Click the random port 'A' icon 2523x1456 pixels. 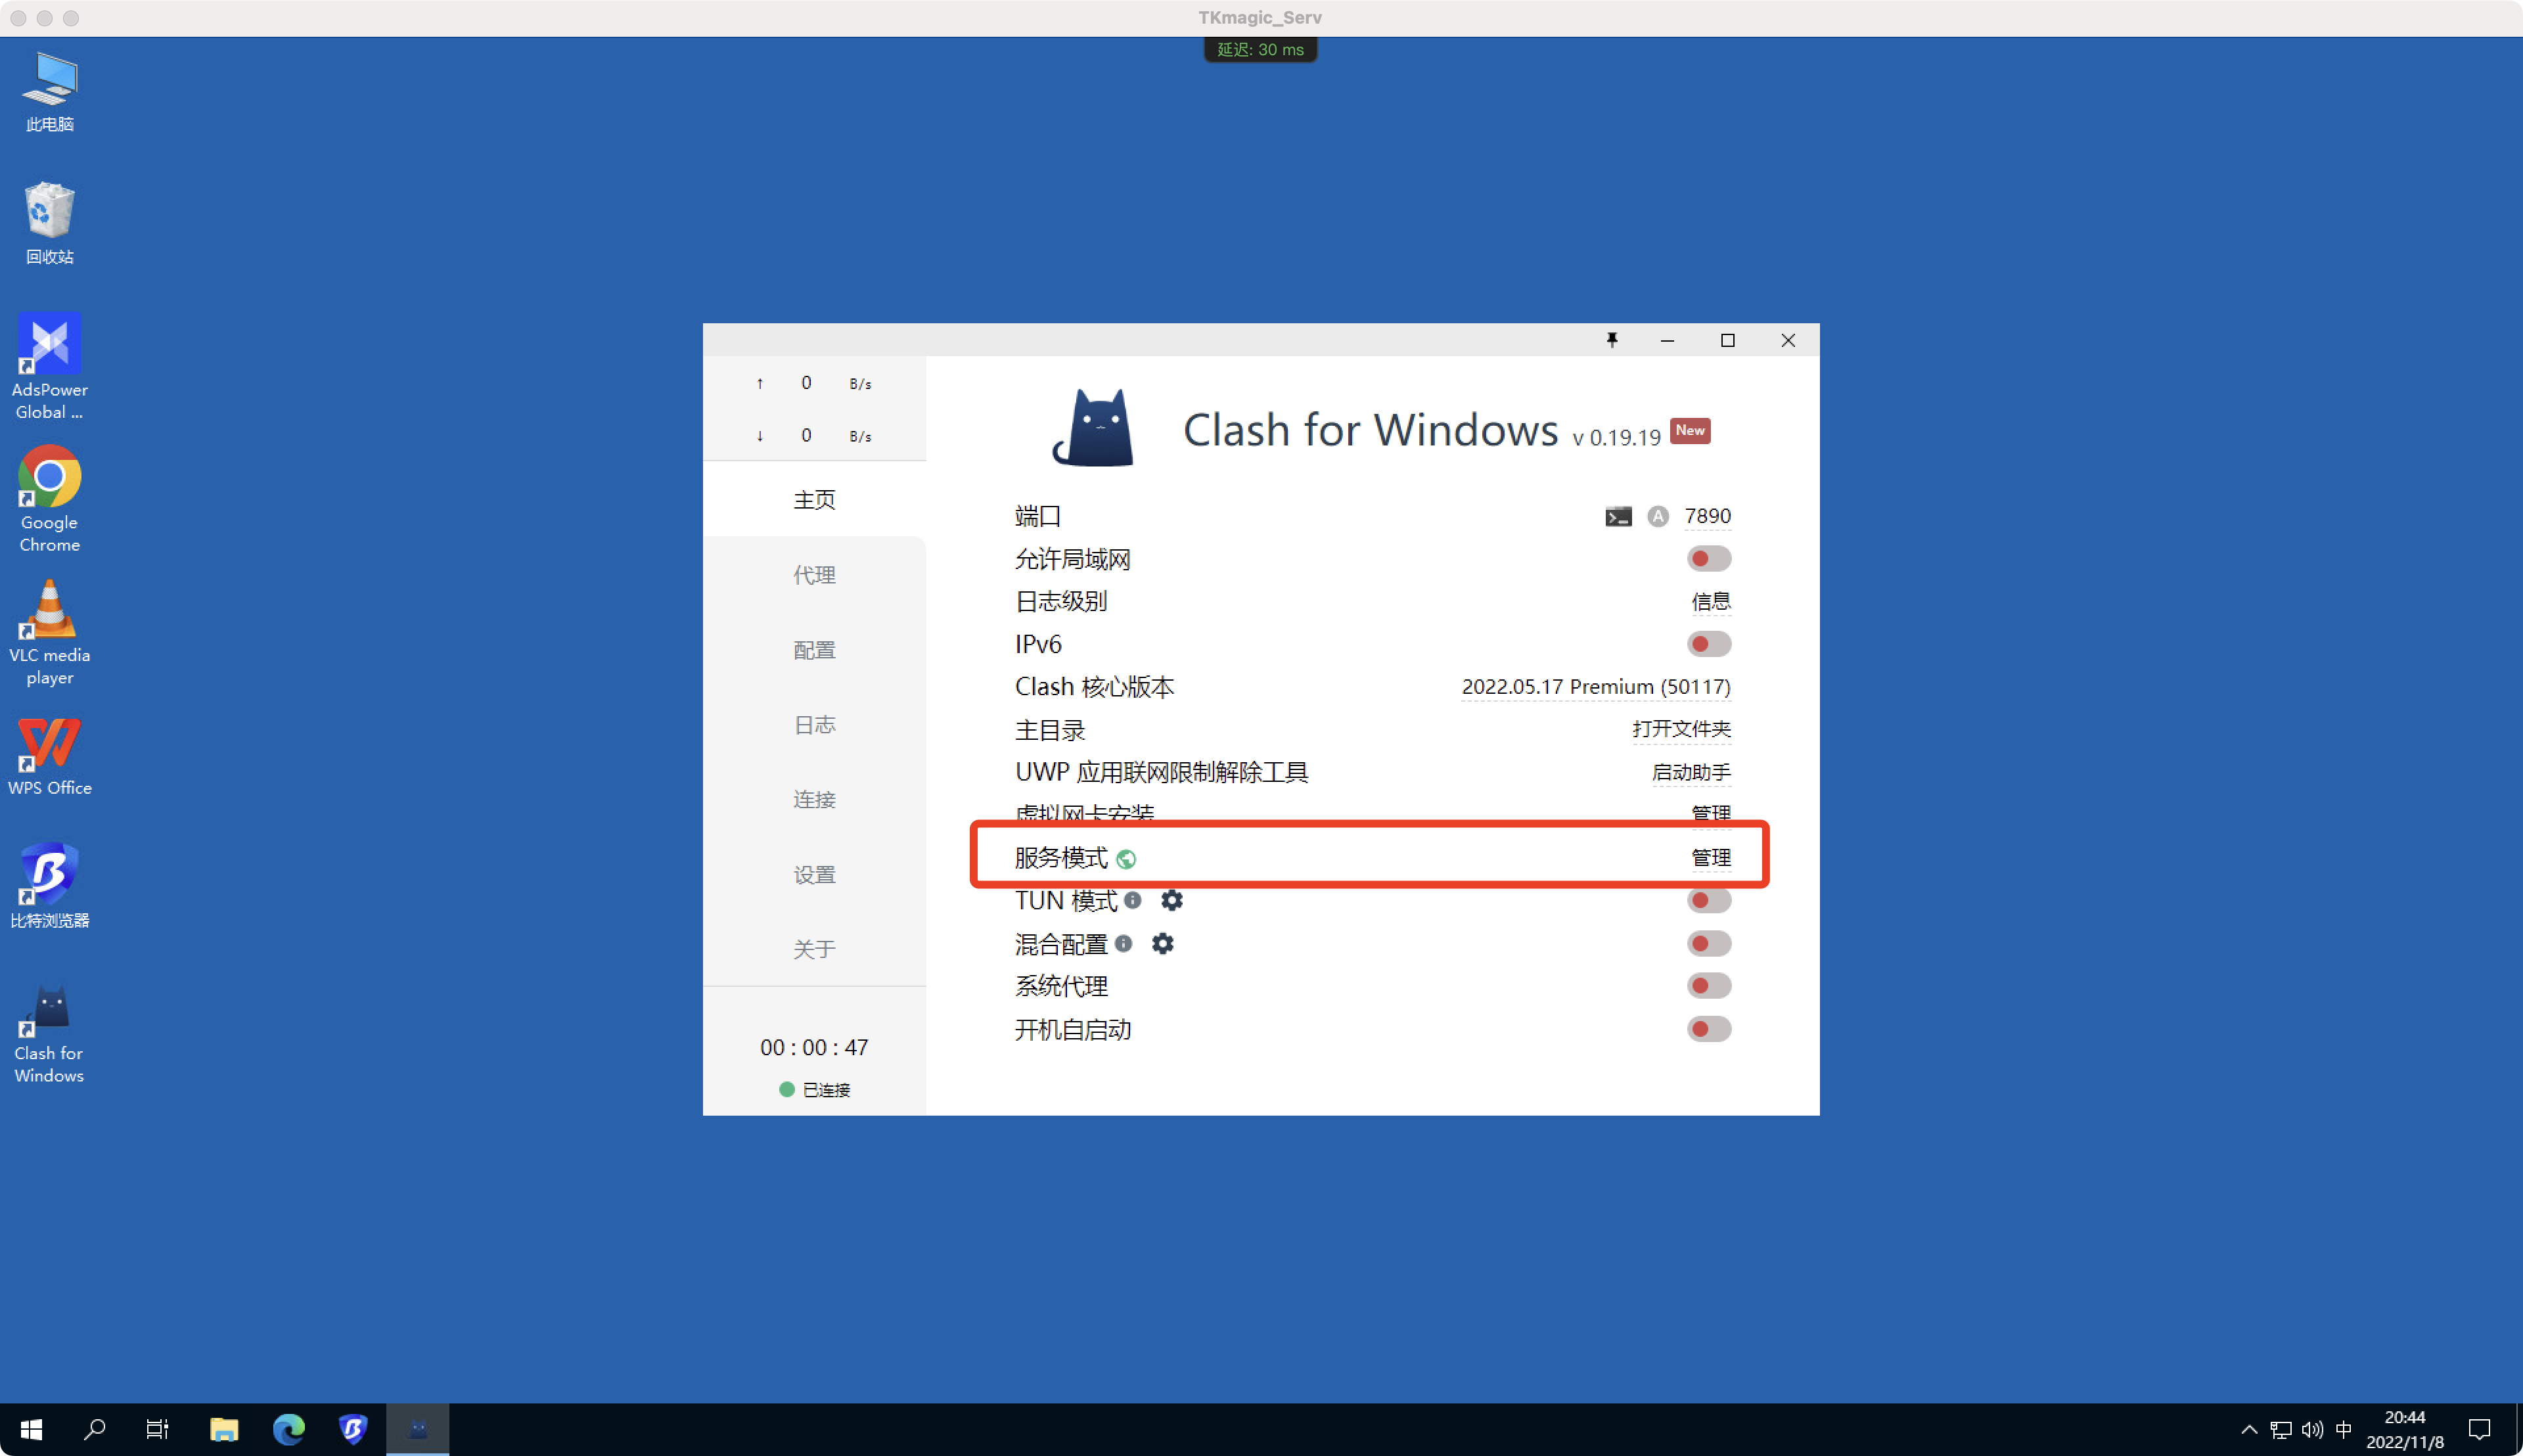(x=1657, y=516)
